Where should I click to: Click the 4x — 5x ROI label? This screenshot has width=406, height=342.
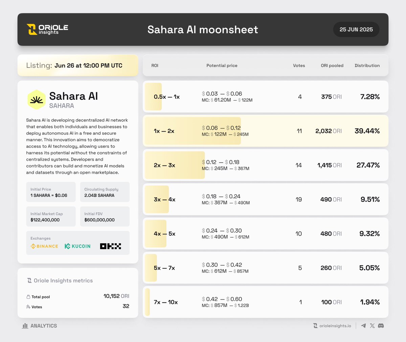click(164, 234)
